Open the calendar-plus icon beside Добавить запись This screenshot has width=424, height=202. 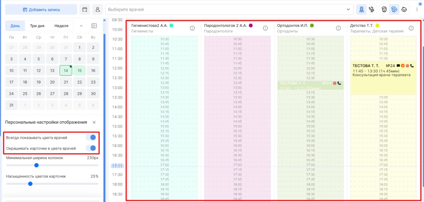(x=84, y=10)
